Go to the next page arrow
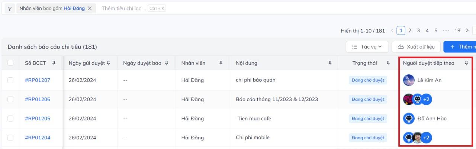 [x=467, y=30]
